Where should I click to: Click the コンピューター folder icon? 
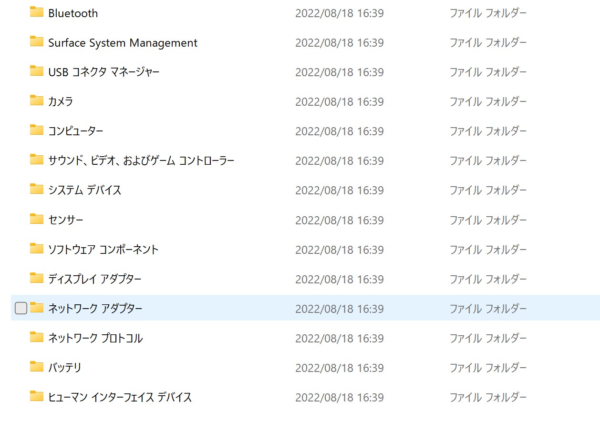37,130
